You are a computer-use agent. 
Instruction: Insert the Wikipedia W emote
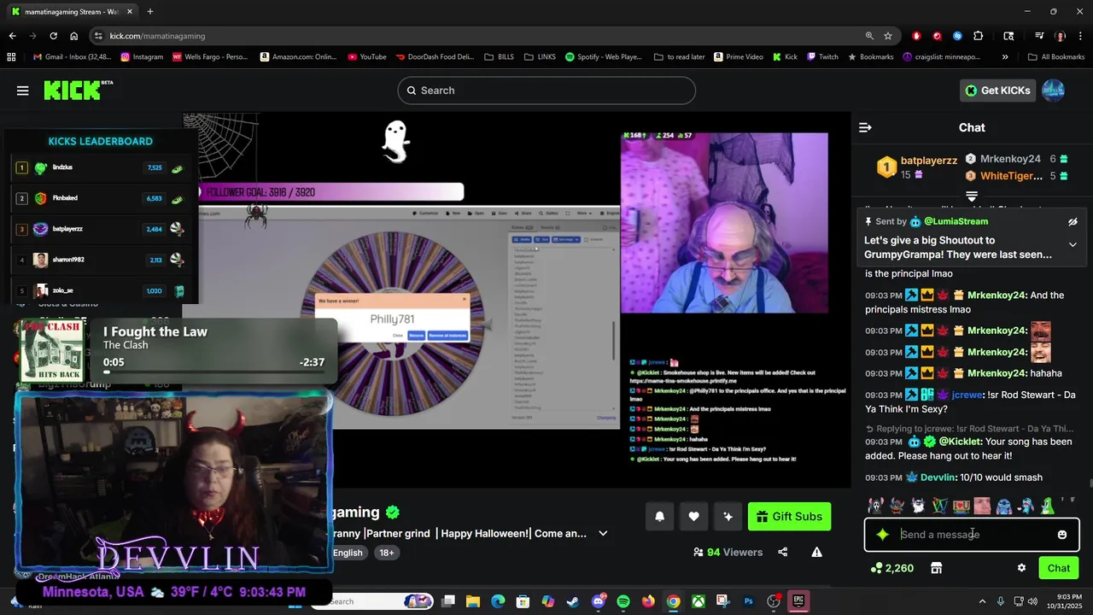pyautogui.click(x=939, y=506)
